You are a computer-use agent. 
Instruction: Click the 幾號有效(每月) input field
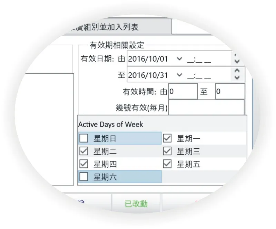[x=206, y=108]
